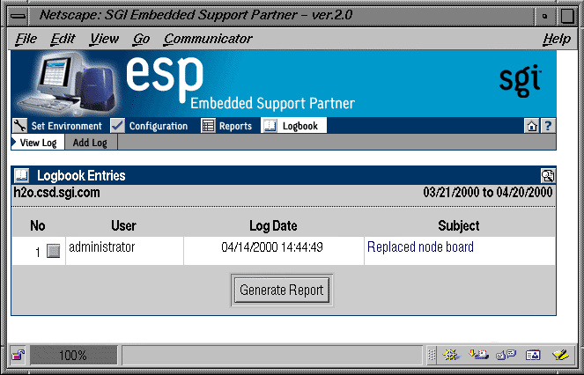Open Address Book from component bar
Viewport: 584px width, 375px height.
[533, 355]
